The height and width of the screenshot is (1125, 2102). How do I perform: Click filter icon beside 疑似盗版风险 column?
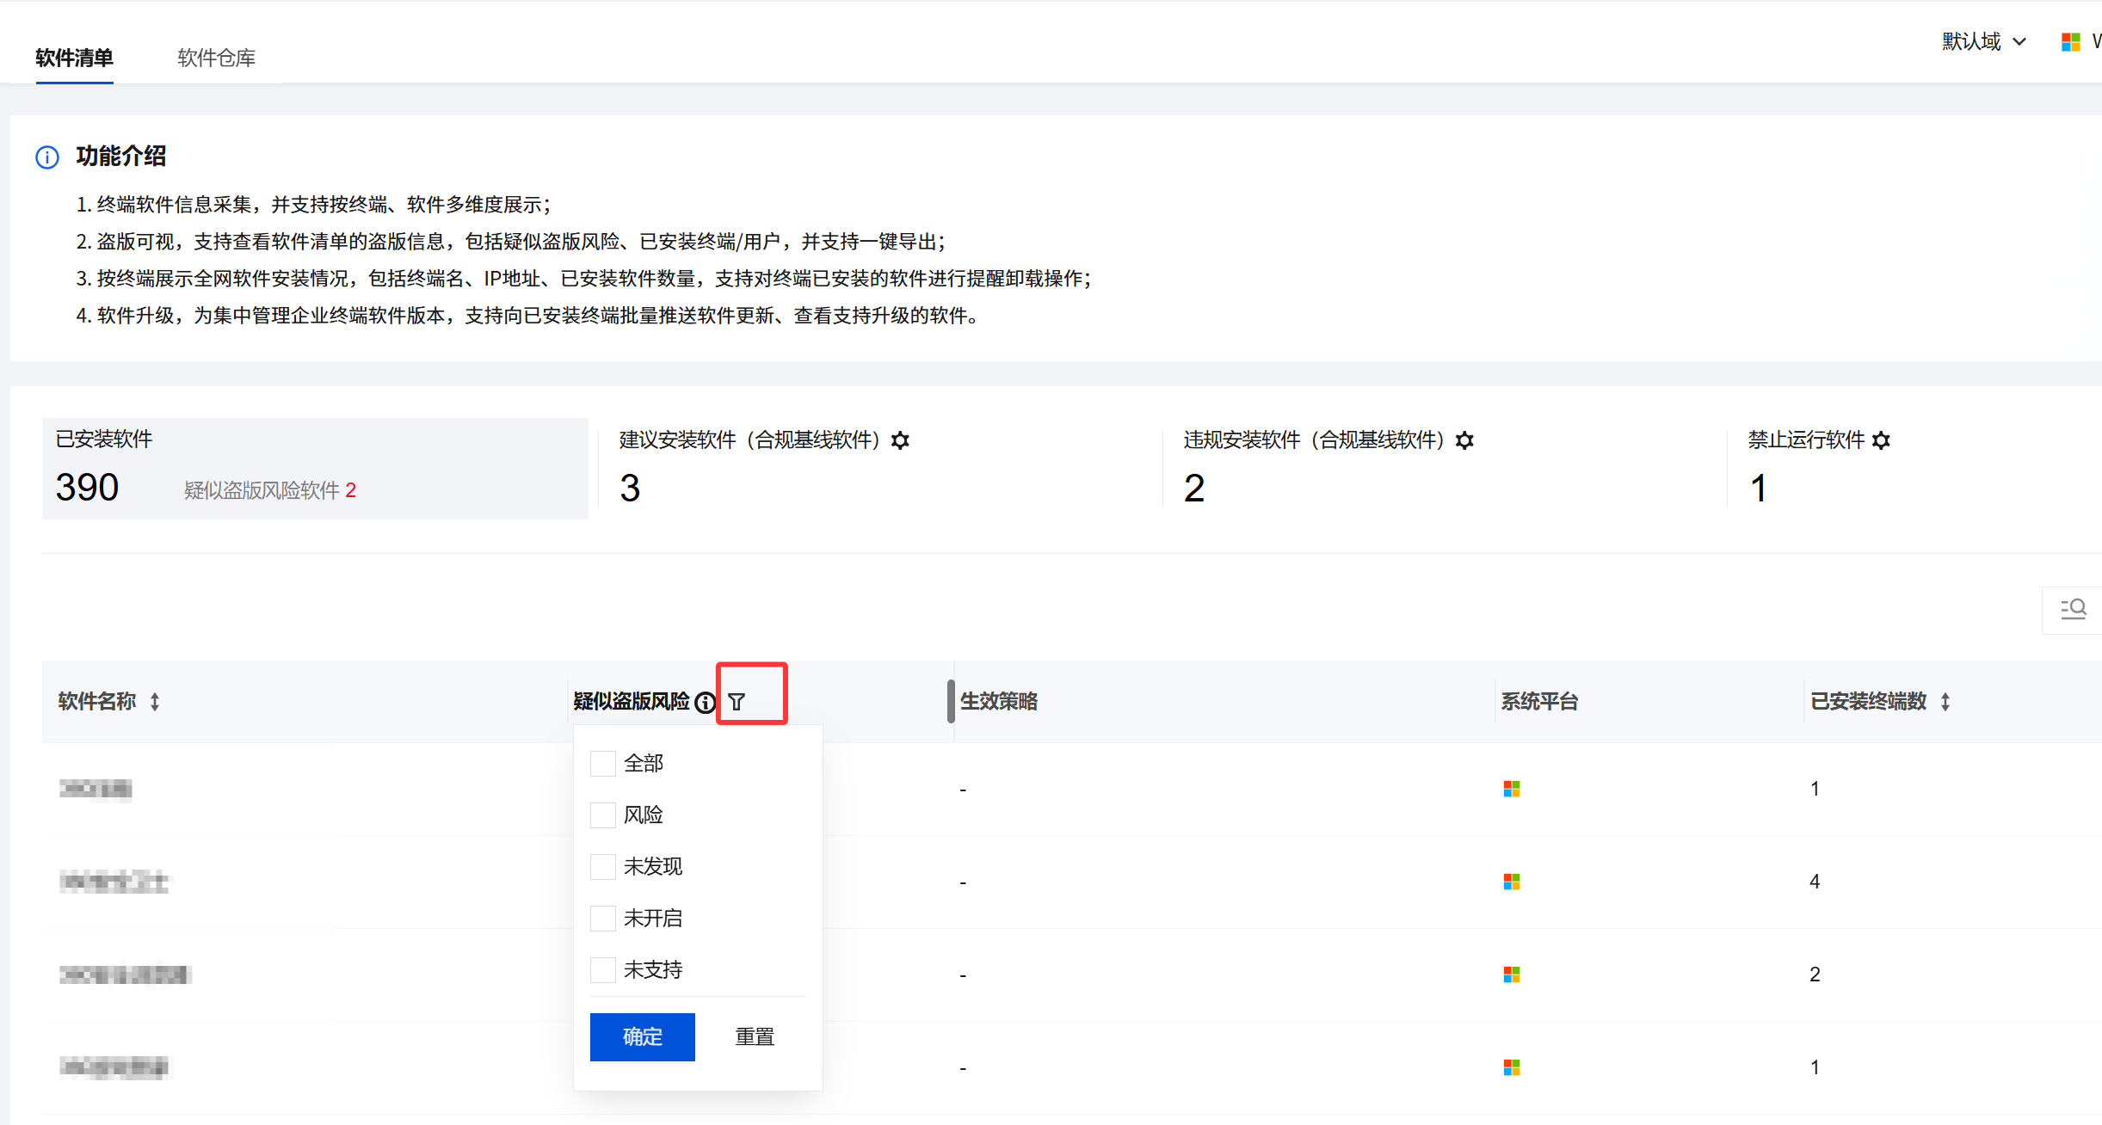point(737,702)
